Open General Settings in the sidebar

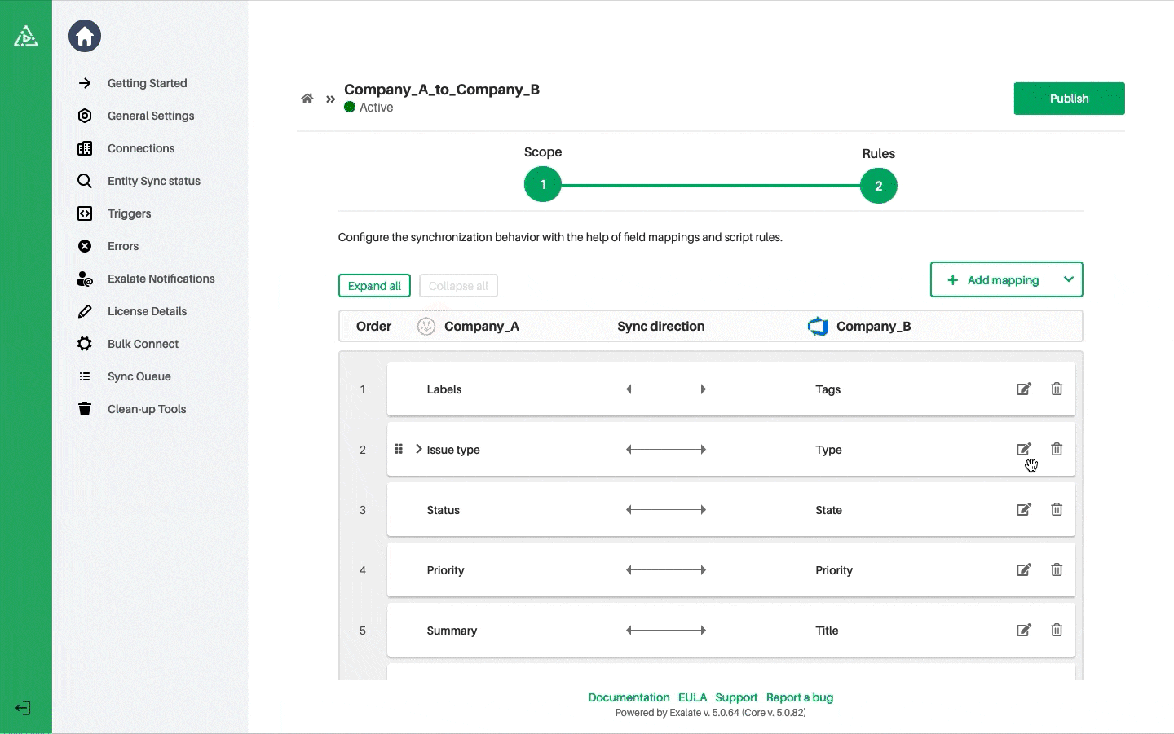point(151,116)
